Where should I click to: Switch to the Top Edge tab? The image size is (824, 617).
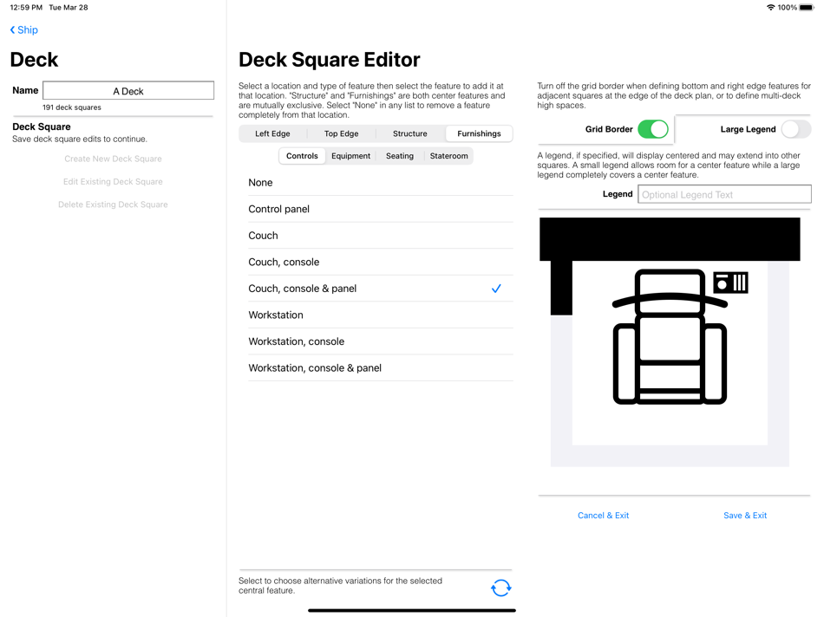tap(341, 133)
